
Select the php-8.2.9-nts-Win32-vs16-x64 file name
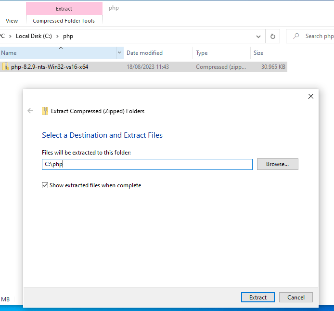tap(50, 67)
